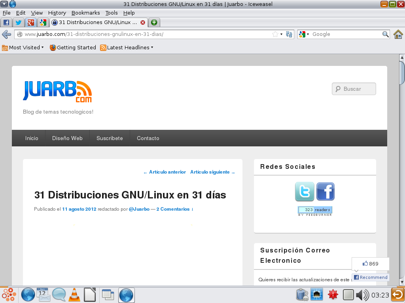Click the 869 likes count bubble
Screen dimensions: 405x303
coord(370,264)
